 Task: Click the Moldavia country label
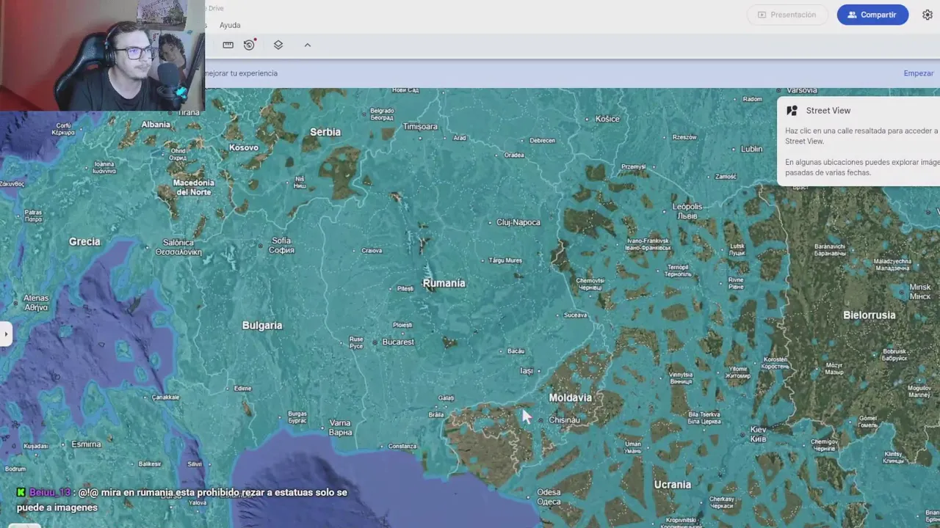(x=571, y=397)
